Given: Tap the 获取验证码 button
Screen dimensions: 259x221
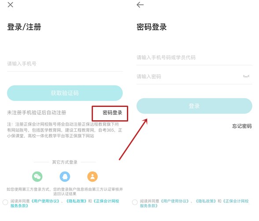Looking at the screenshot, I should pos(65,93).
